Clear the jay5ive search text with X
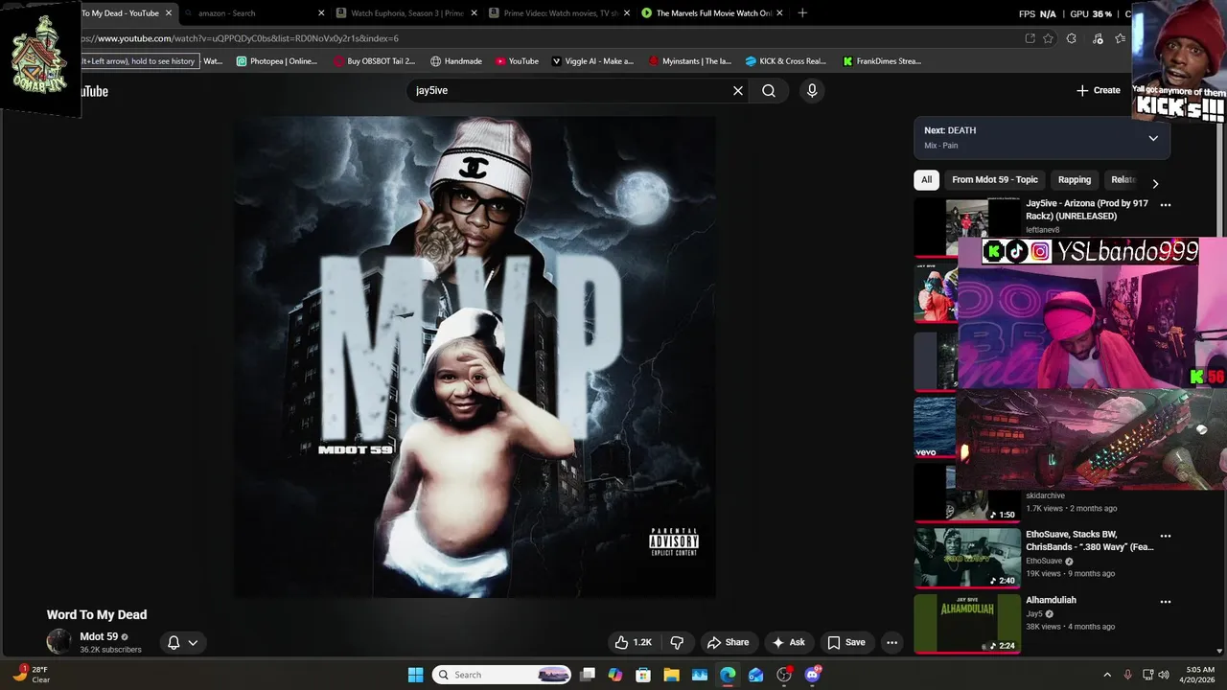 pos(738,90)
